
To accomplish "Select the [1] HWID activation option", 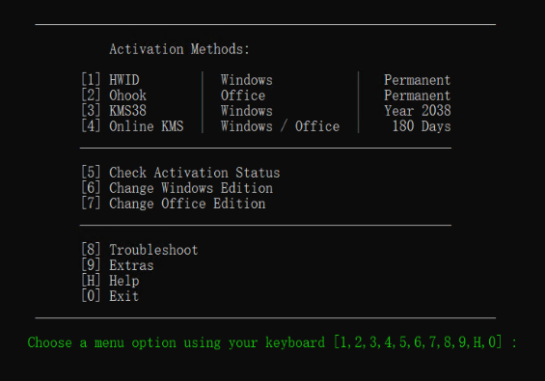I will pyautogui.click(x=110, y=80).
